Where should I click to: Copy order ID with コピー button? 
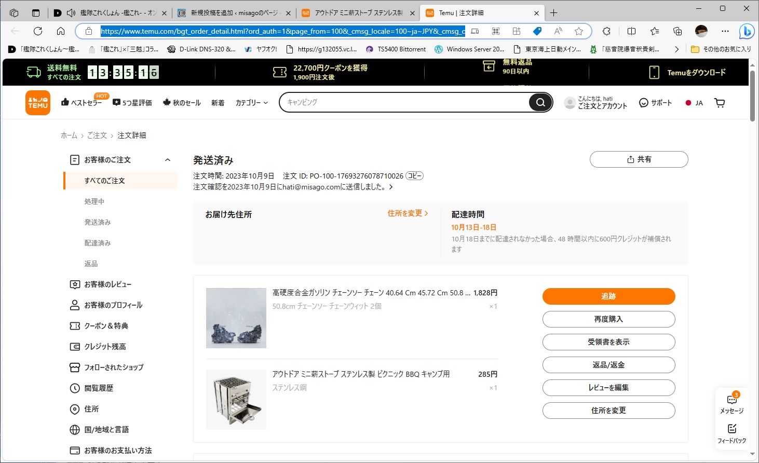pyautogui.click(x=414, y=176)
